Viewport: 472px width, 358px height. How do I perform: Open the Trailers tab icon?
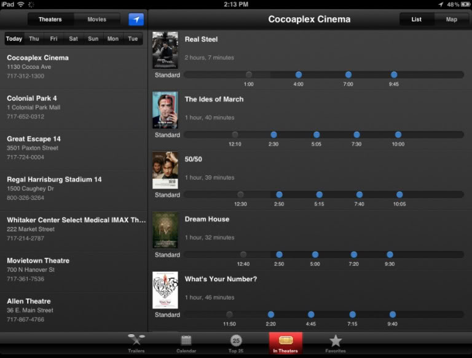136,340
